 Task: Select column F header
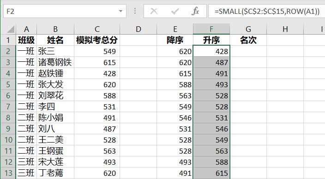[211, 29]
